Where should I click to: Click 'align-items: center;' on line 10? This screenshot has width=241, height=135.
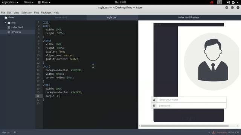pyautogui.click(x=59, y=55)
